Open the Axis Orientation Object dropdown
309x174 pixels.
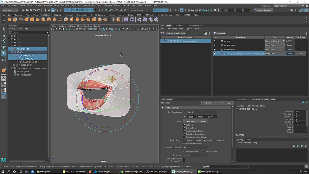[x=200, y=112]
